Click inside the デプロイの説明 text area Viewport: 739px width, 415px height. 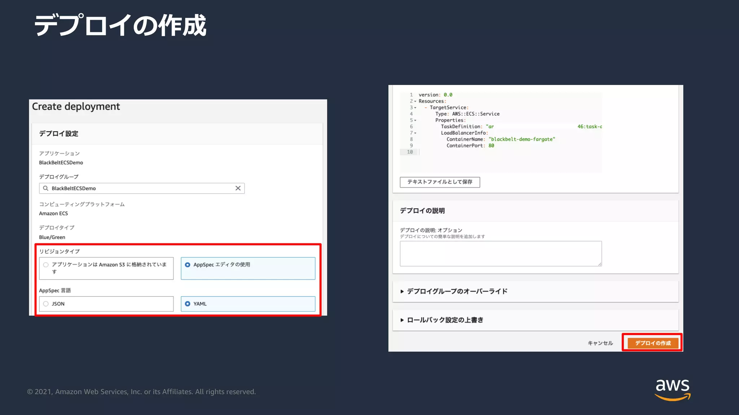tap(500, 254)
